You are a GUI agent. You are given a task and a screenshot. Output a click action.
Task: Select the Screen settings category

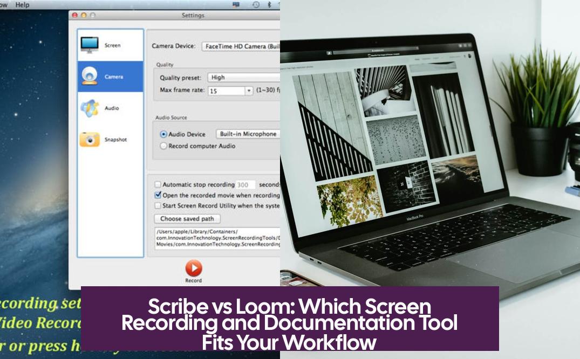(110, 45)
